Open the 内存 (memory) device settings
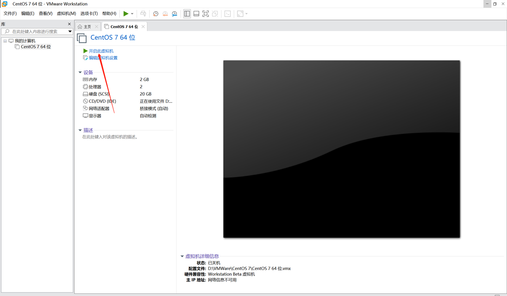The width and height of the screenshot is (507, 296). click(x=92, y=79)
